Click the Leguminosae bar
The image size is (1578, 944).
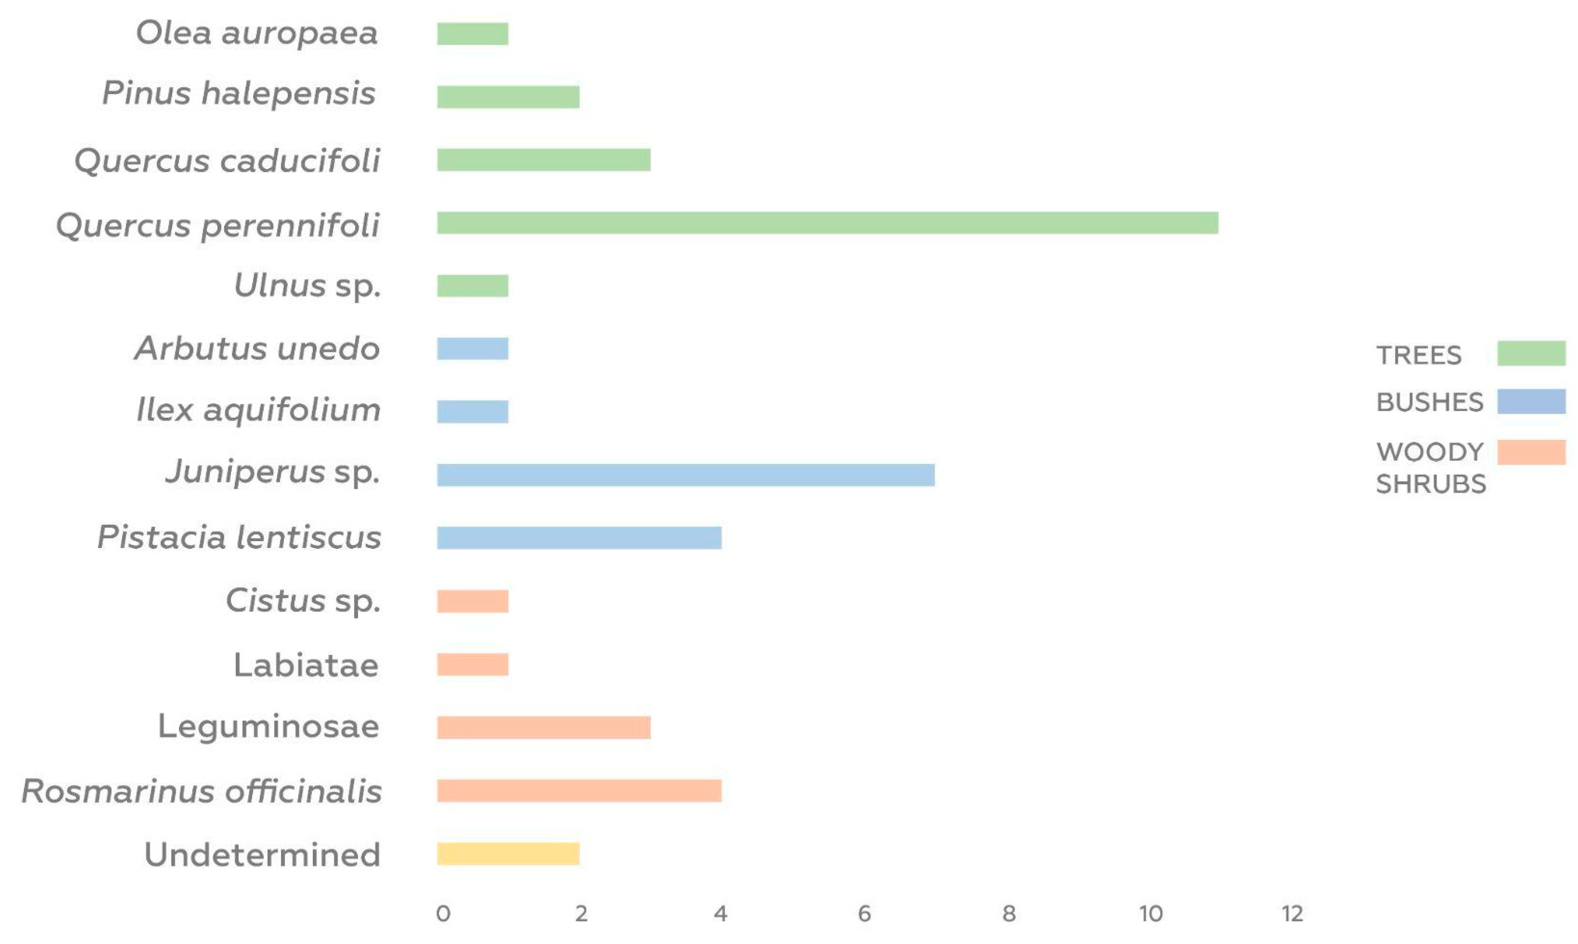point(543,728)
